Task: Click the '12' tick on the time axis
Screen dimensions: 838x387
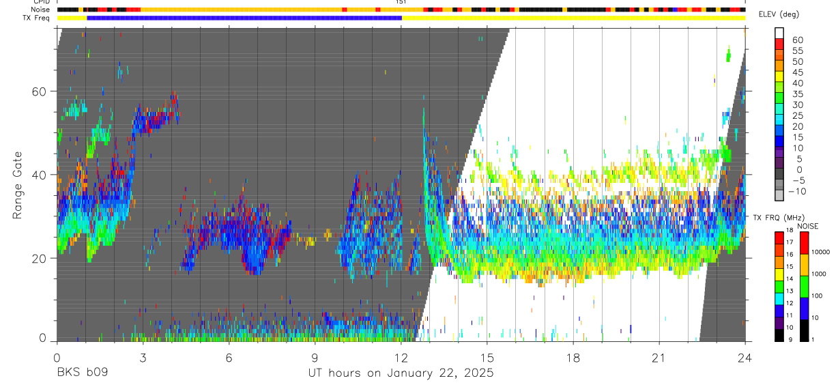Action: click(x=401, y=357)
